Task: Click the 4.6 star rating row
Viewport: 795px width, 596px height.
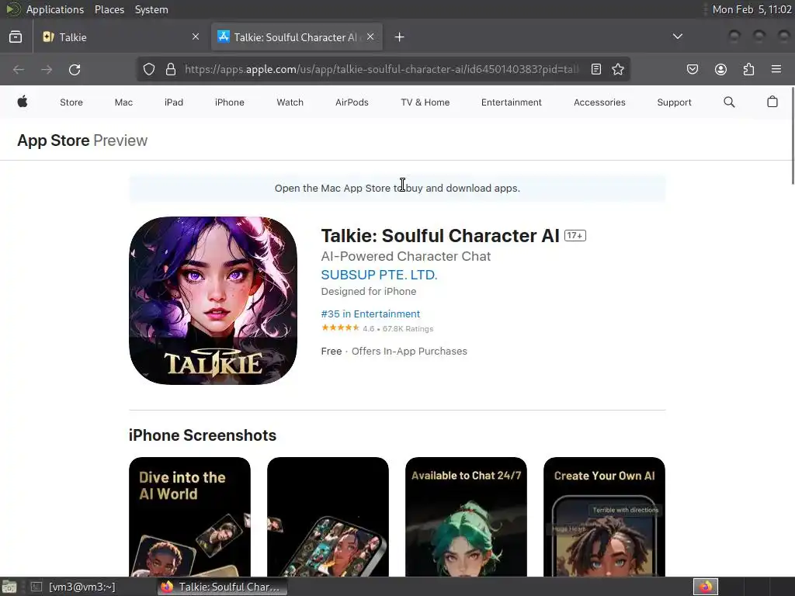Action: (377, 328)
